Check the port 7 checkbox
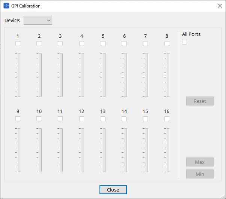Screen dimensions: 226x199 click(x=145, y=43)
